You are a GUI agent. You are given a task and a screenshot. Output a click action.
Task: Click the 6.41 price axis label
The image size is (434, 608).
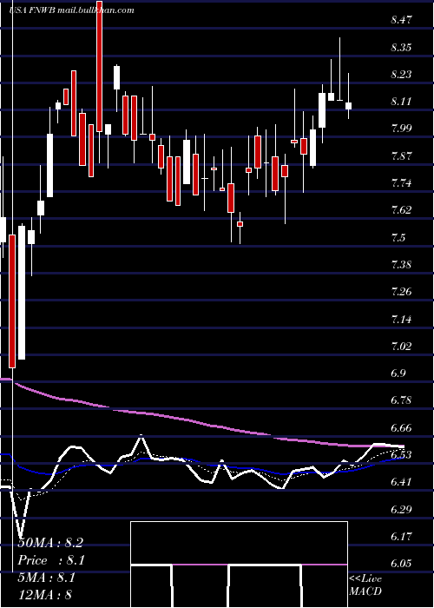(401, 482)
